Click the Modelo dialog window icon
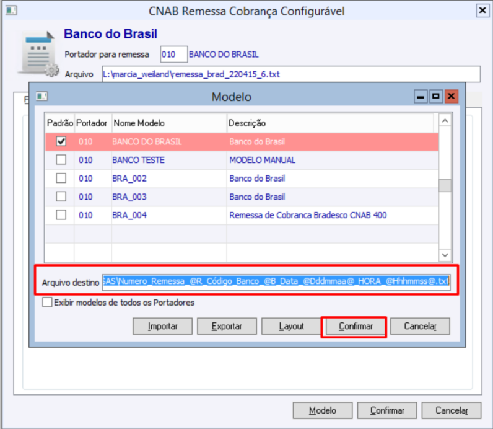The width and height of the screenshot is (493, 429). click(41, 96)
